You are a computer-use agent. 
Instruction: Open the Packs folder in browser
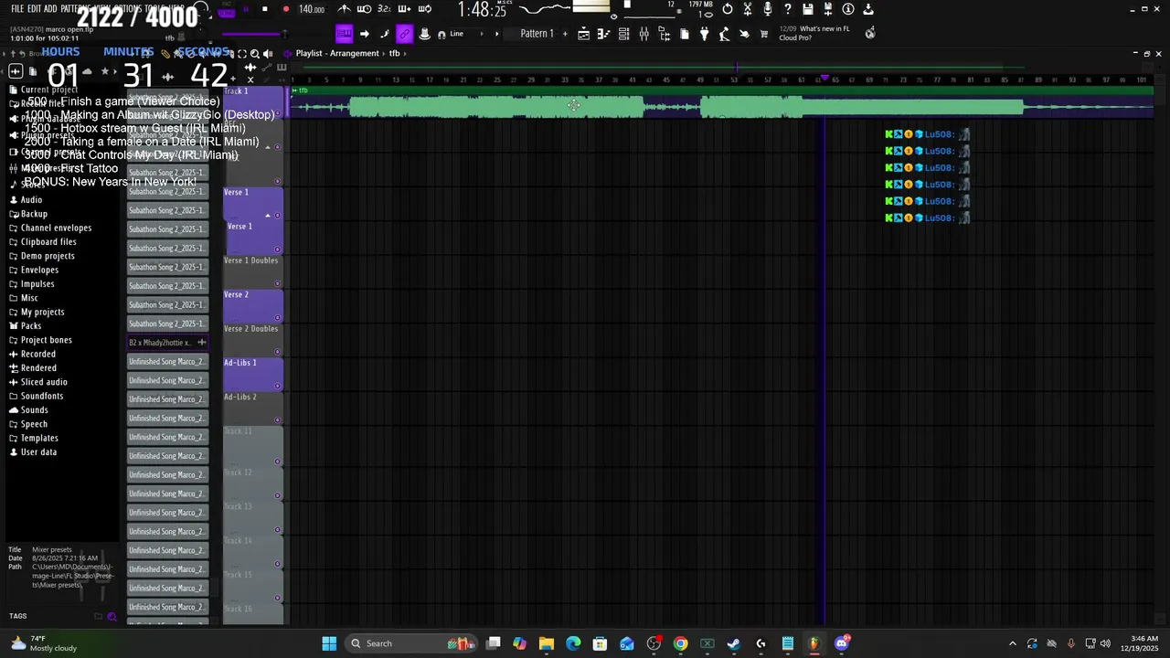click(x=31, y=326)
